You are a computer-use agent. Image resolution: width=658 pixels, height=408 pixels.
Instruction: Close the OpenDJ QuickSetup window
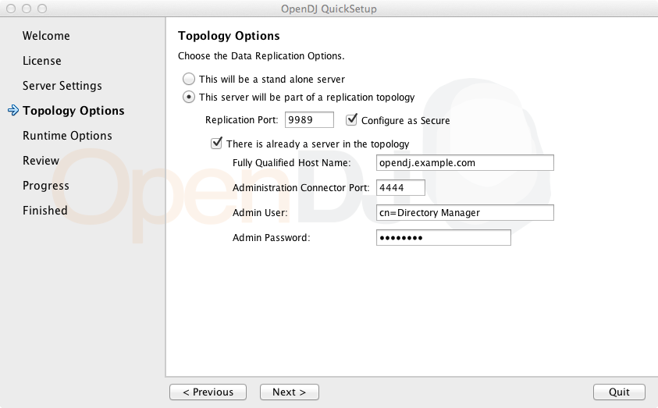tap(11, 9)
